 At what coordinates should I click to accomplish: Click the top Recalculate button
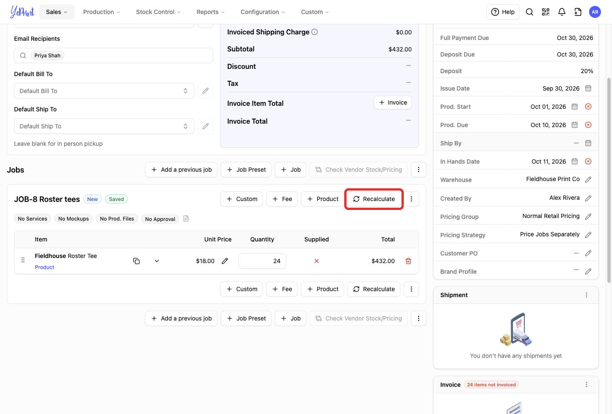pyautogui.click(x=374, y=199)
